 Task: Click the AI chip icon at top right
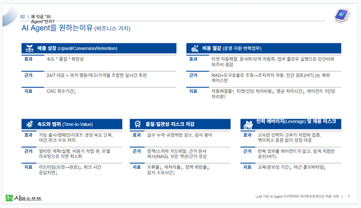tap(342, 15)
